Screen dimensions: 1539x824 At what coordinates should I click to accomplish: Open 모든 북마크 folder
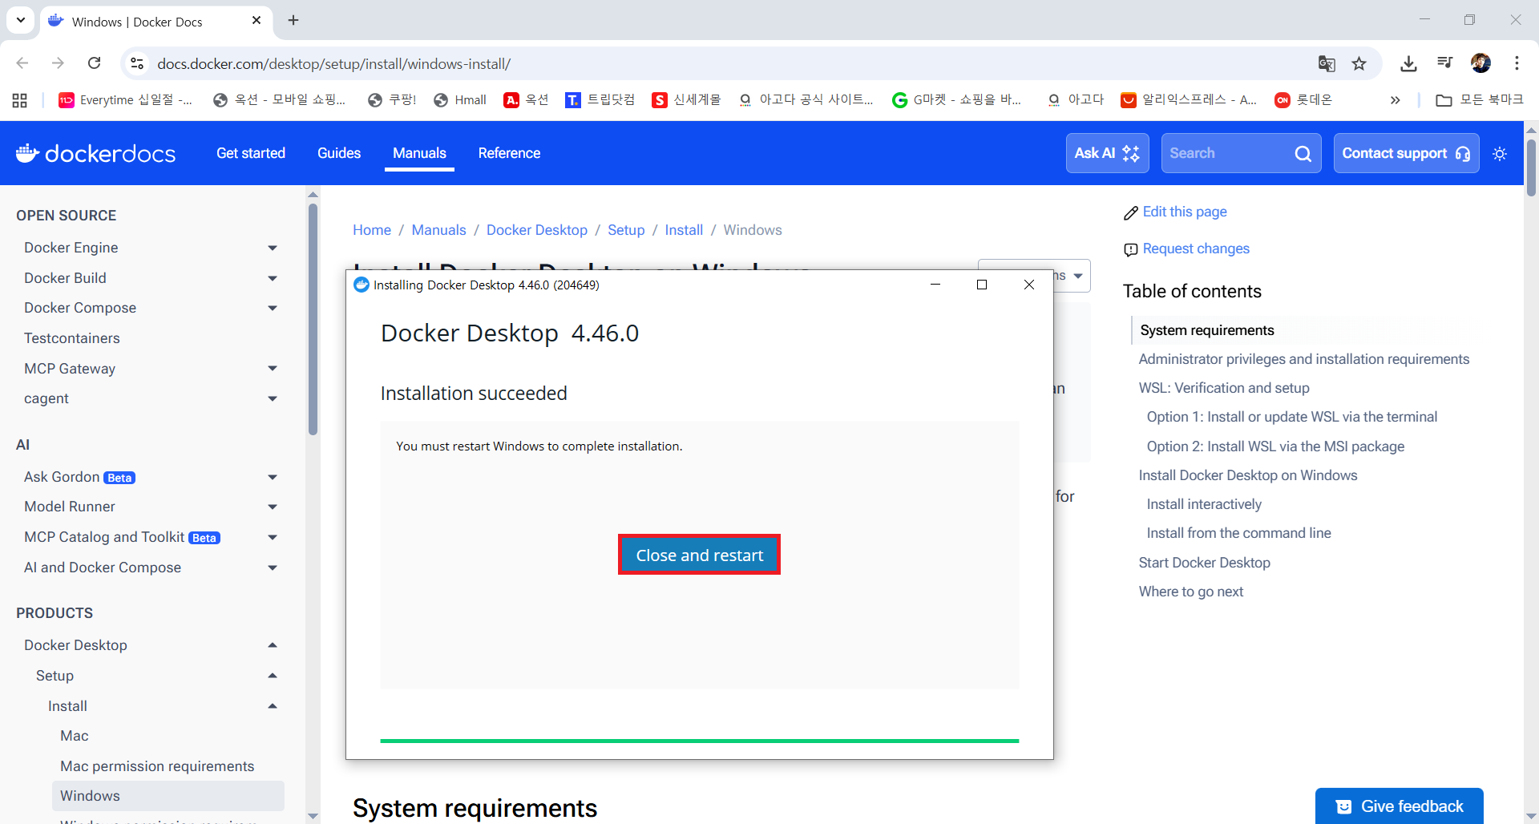(x=1480, y=100)
